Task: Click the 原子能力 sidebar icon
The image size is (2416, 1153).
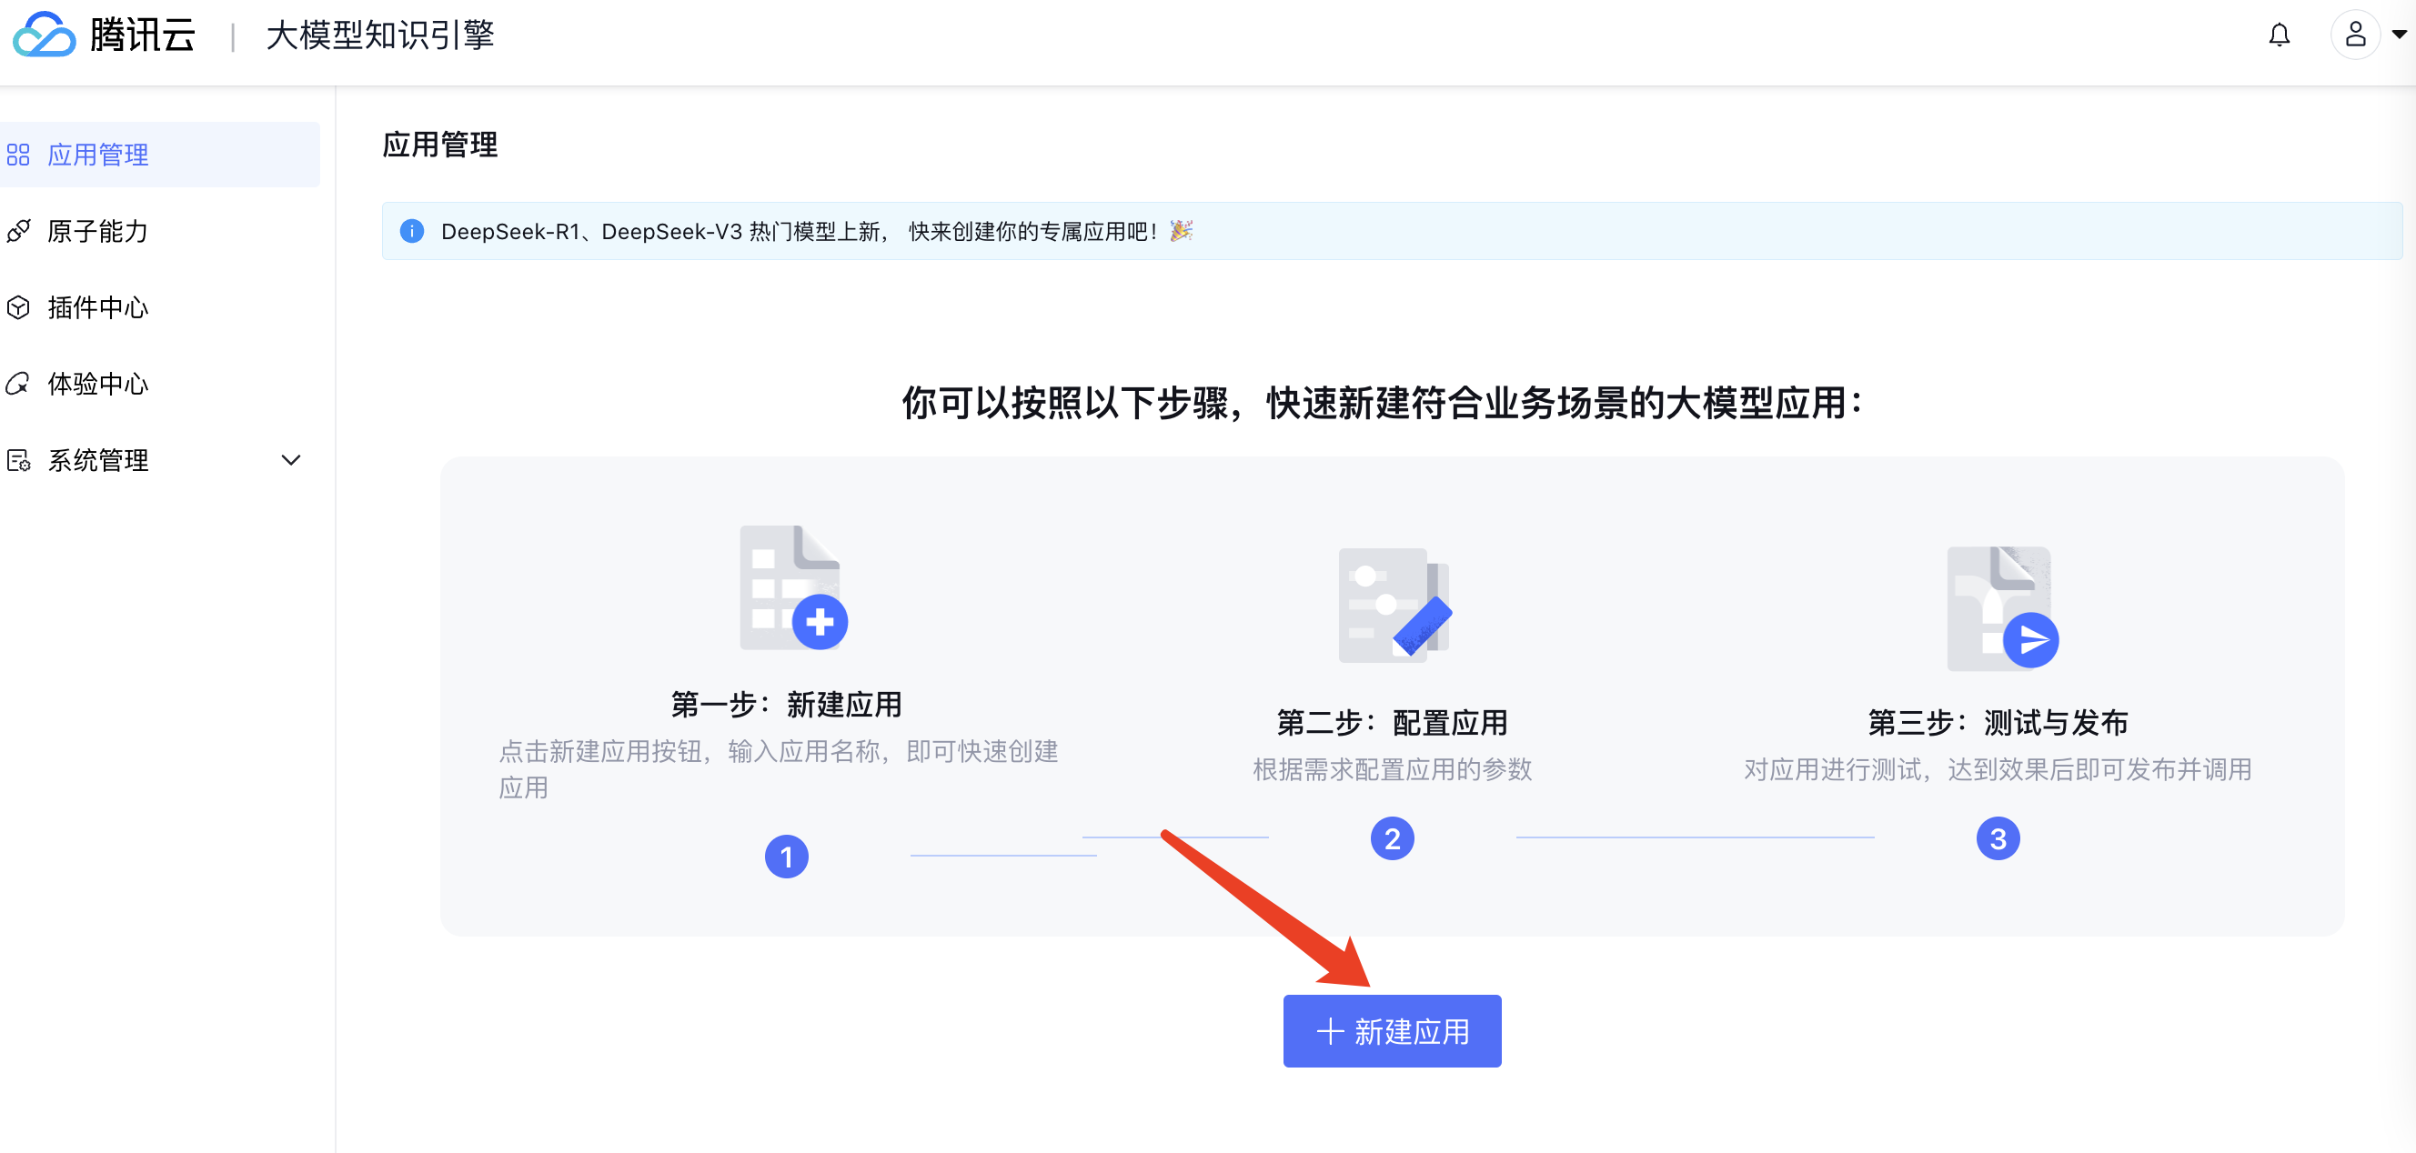Action: pos(18,231)
